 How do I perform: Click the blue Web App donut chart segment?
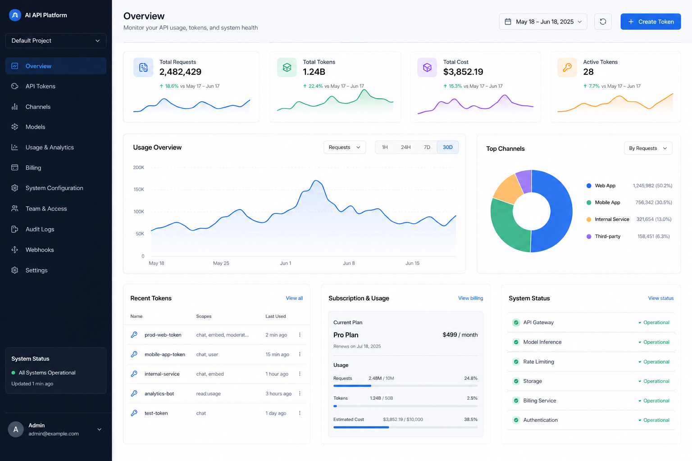561,211
